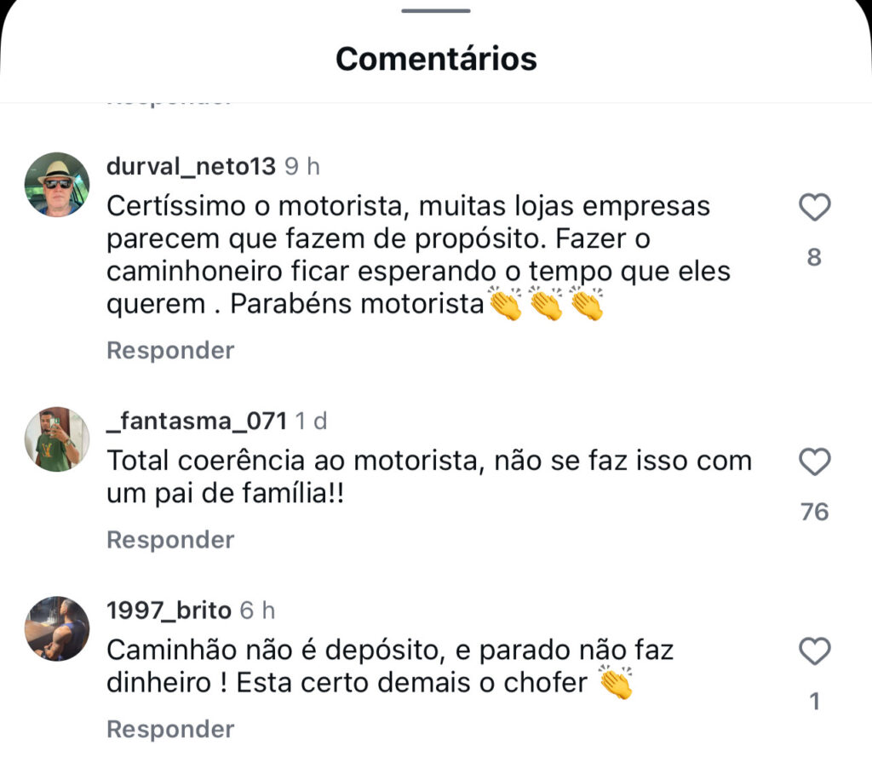Go to _fantasma_071's profile via username

point(197,421)
